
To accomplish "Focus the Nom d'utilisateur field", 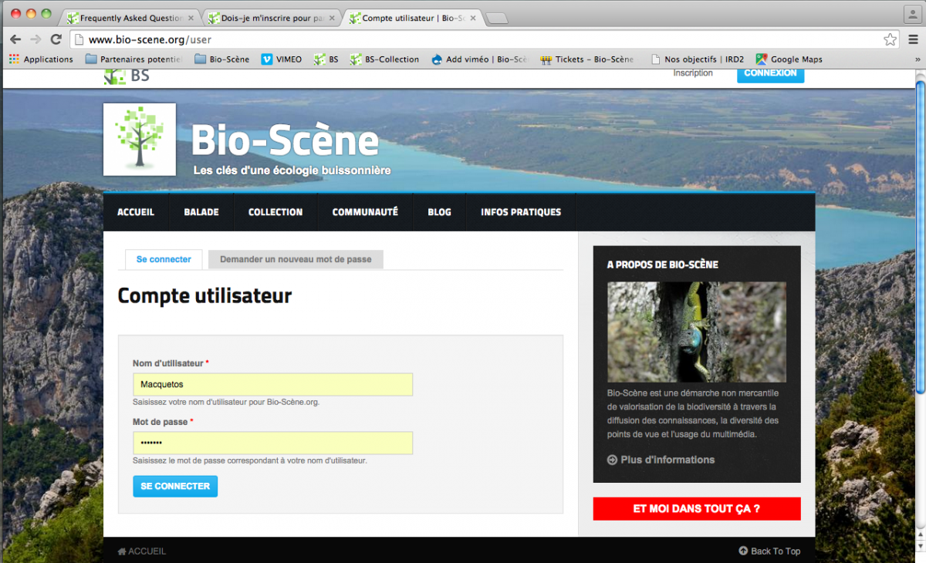I will tap(272, 384).
